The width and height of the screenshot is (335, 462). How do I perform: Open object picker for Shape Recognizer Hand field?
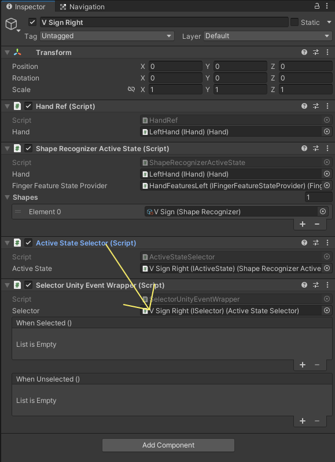tap(327, 174)
